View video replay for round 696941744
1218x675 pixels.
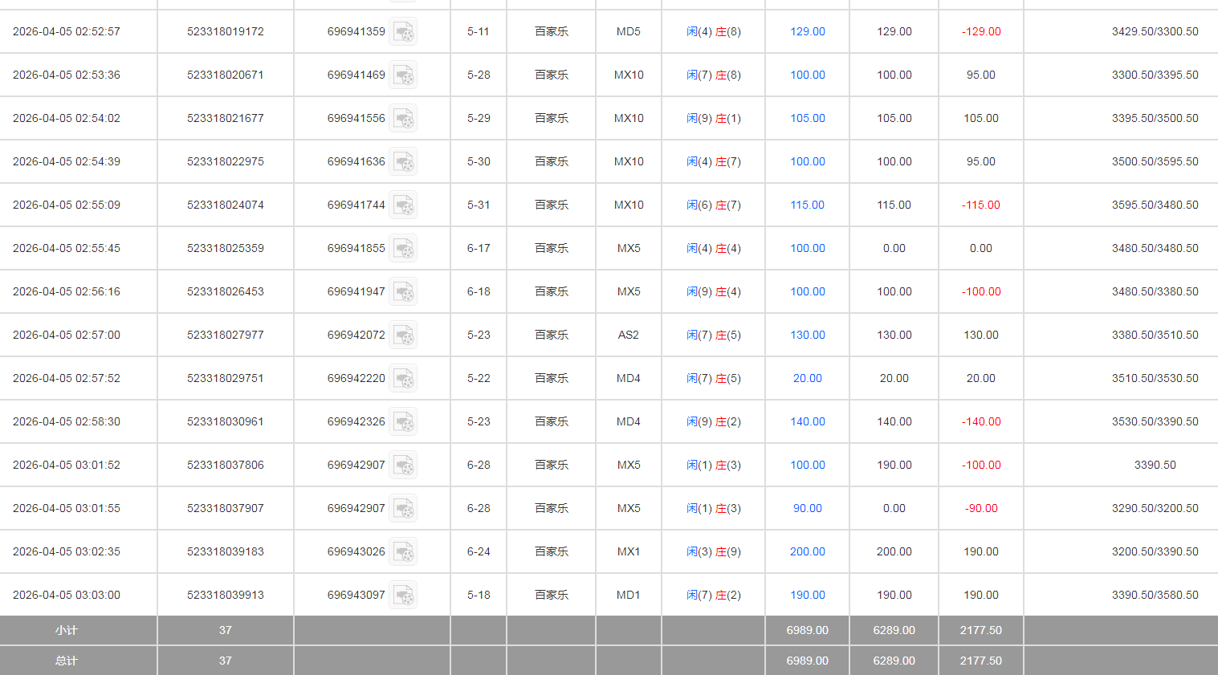point(403,205)
